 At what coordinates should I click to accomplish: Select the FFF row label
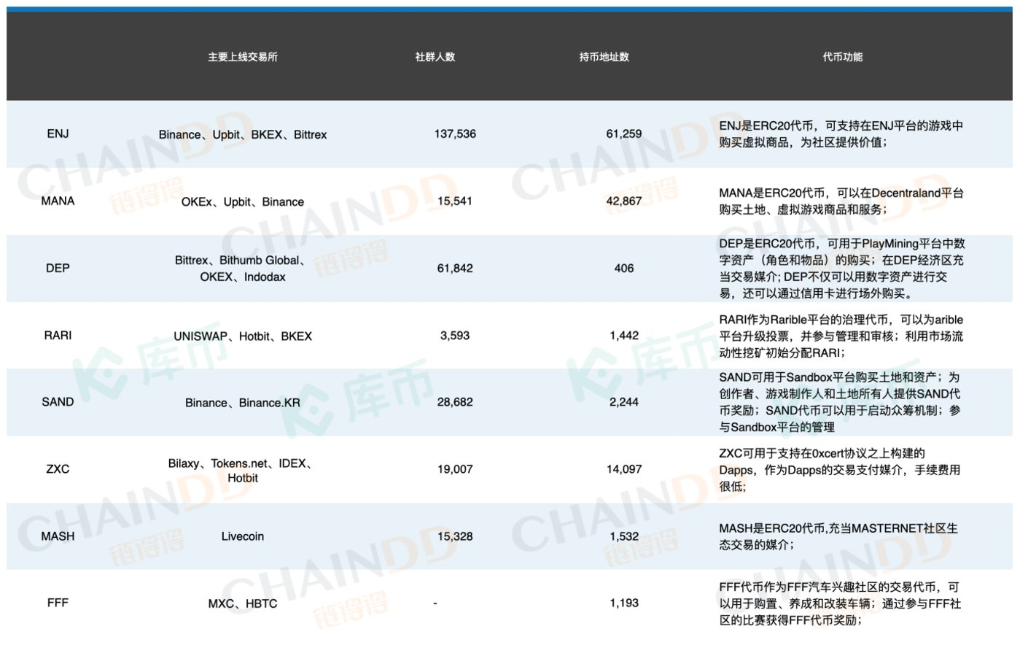click(x=58, y=603)
